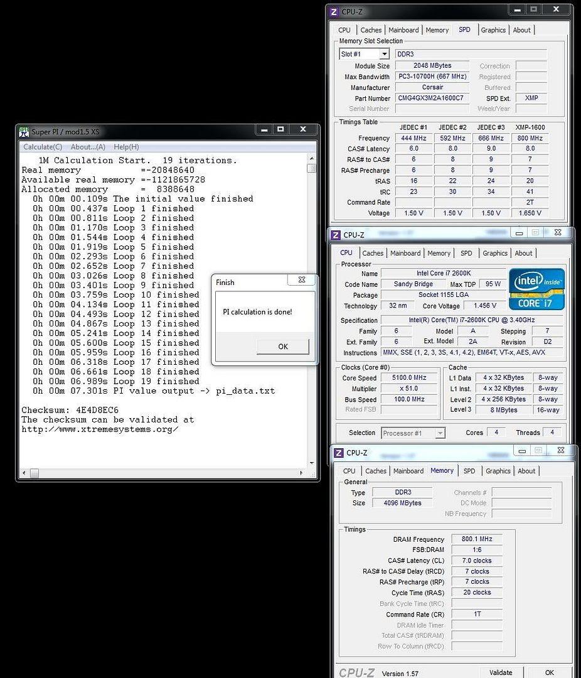The height and width of the screenshot is (678, 581).
Task: Confirm the Finish dialog with OK
Action: point(283,347)
